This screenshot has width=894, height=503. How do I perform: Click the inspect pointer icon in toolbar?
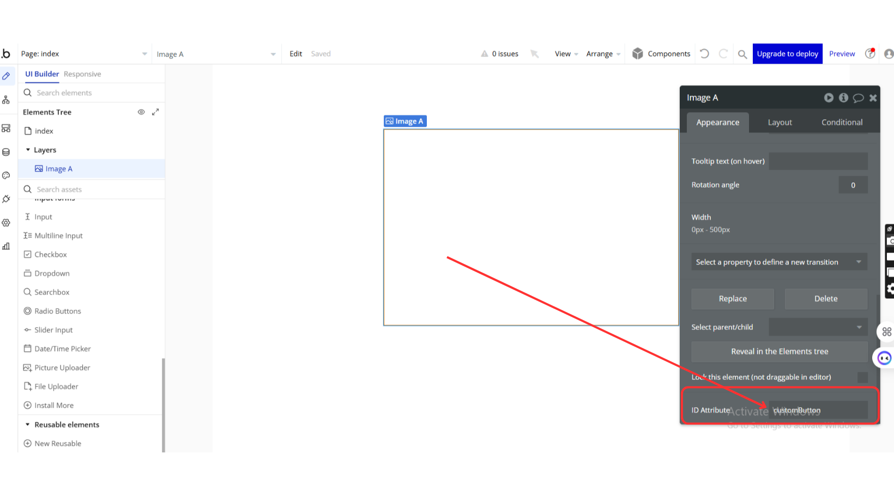(535, 53)
